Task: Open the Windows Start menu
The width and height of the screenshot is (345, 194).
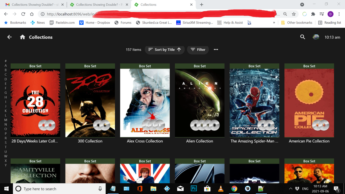Action: 6,189
